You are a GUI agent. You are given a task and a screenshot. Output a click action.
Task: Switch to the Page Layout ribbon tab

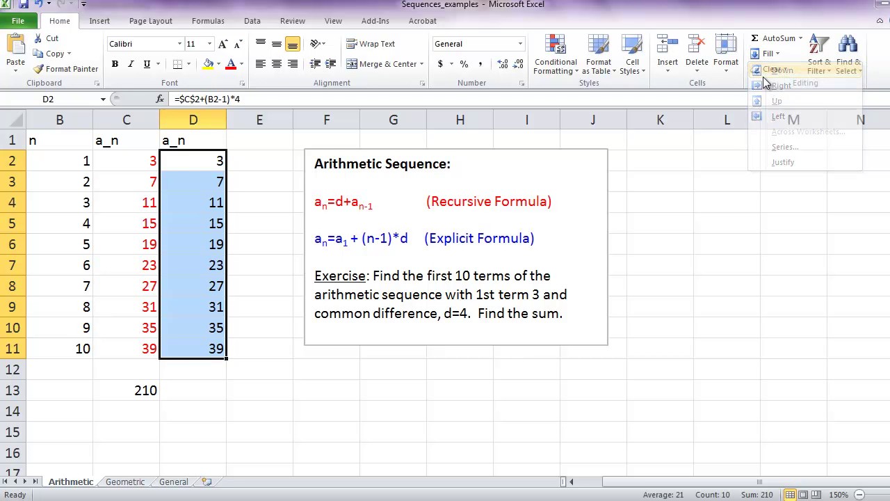150,21
